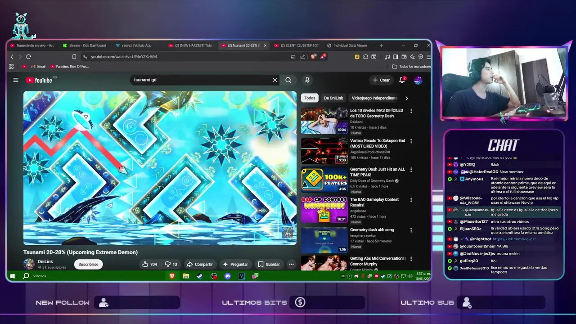576x324 pixels.
Task: Click the youtube.com address bar
Action: click(184, 57)
